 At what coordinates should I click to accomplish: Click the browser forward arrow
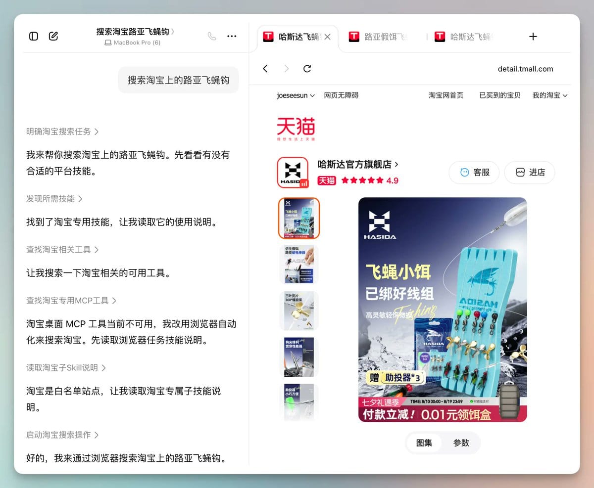286,69
